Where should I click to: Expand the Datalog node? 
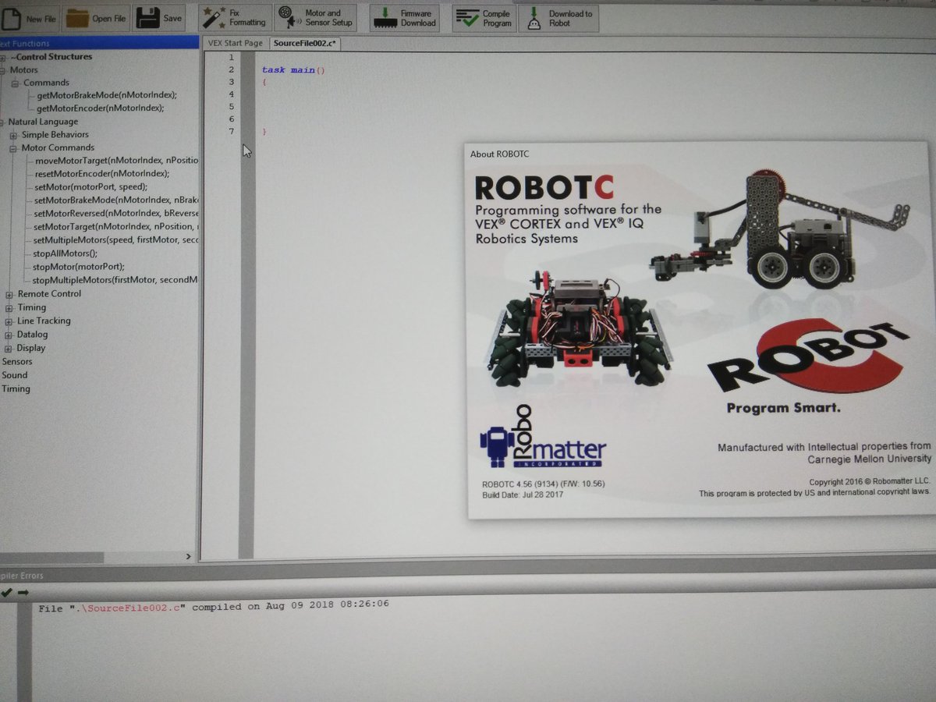click(x=9, y=335)
